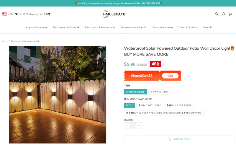The image size is (236, 145).
Task: Click the quantity input field
Action: click(x=133, y=126)
